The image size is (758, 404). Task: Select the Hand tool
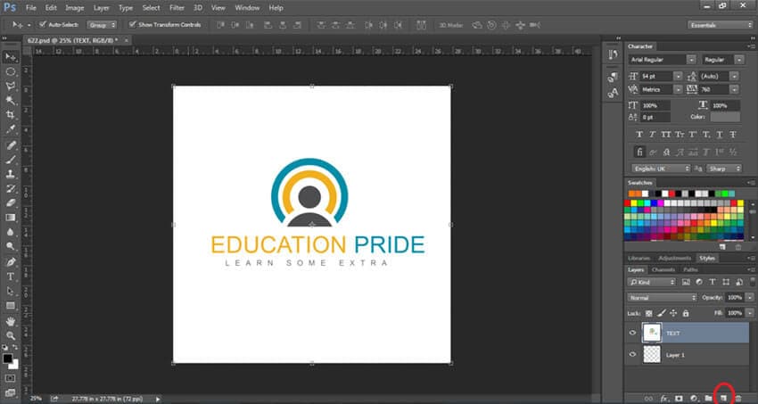pyautogui.click(x=10, y=322)
